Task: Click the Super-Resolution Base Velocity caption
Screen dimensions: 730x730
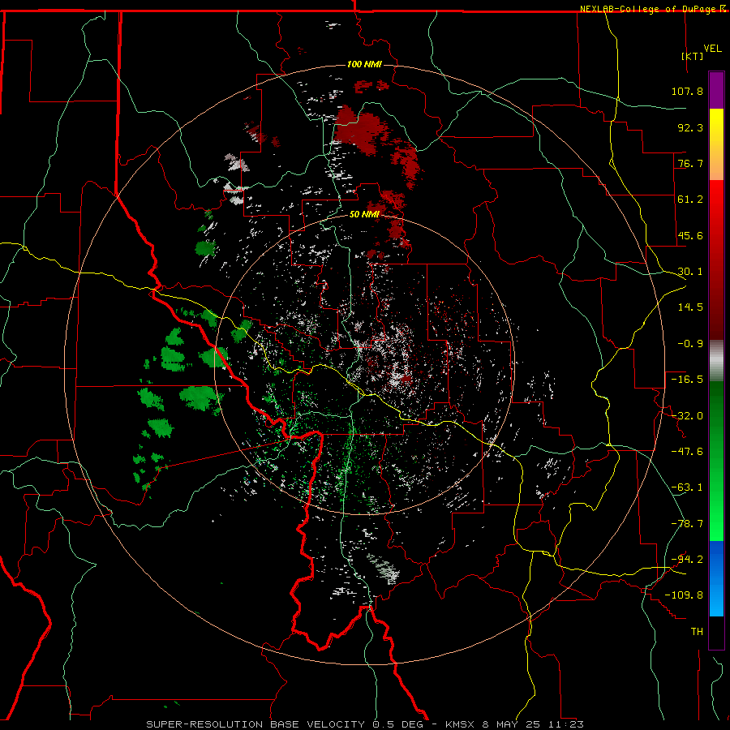Action: (365, 724)
